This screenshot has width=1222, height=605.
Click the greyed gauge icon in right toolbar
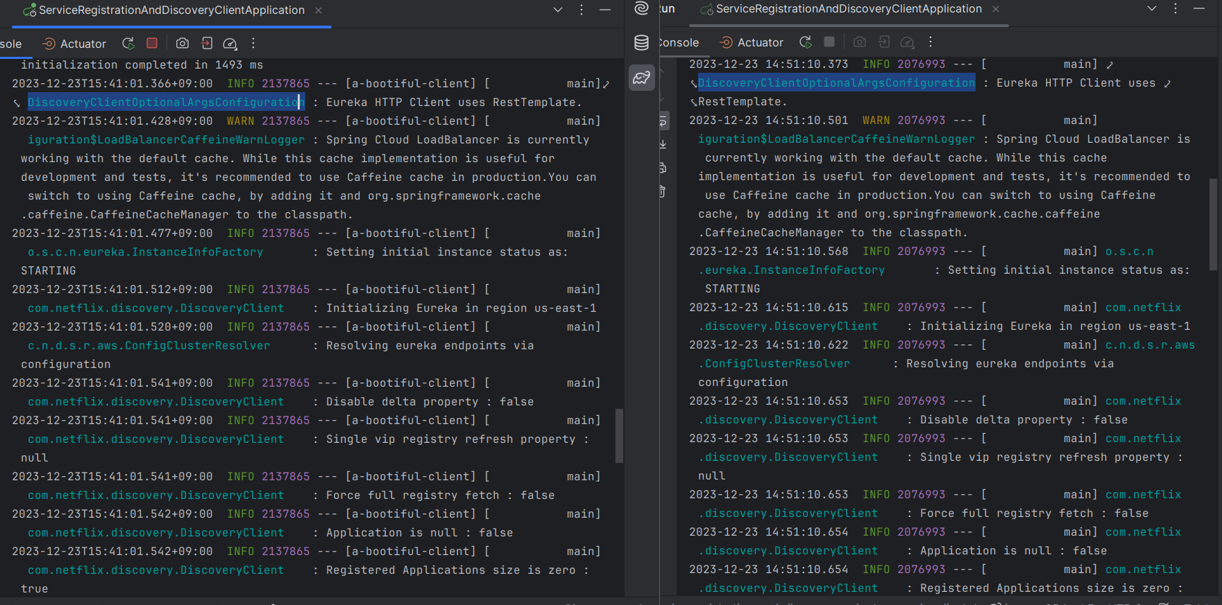907,42
